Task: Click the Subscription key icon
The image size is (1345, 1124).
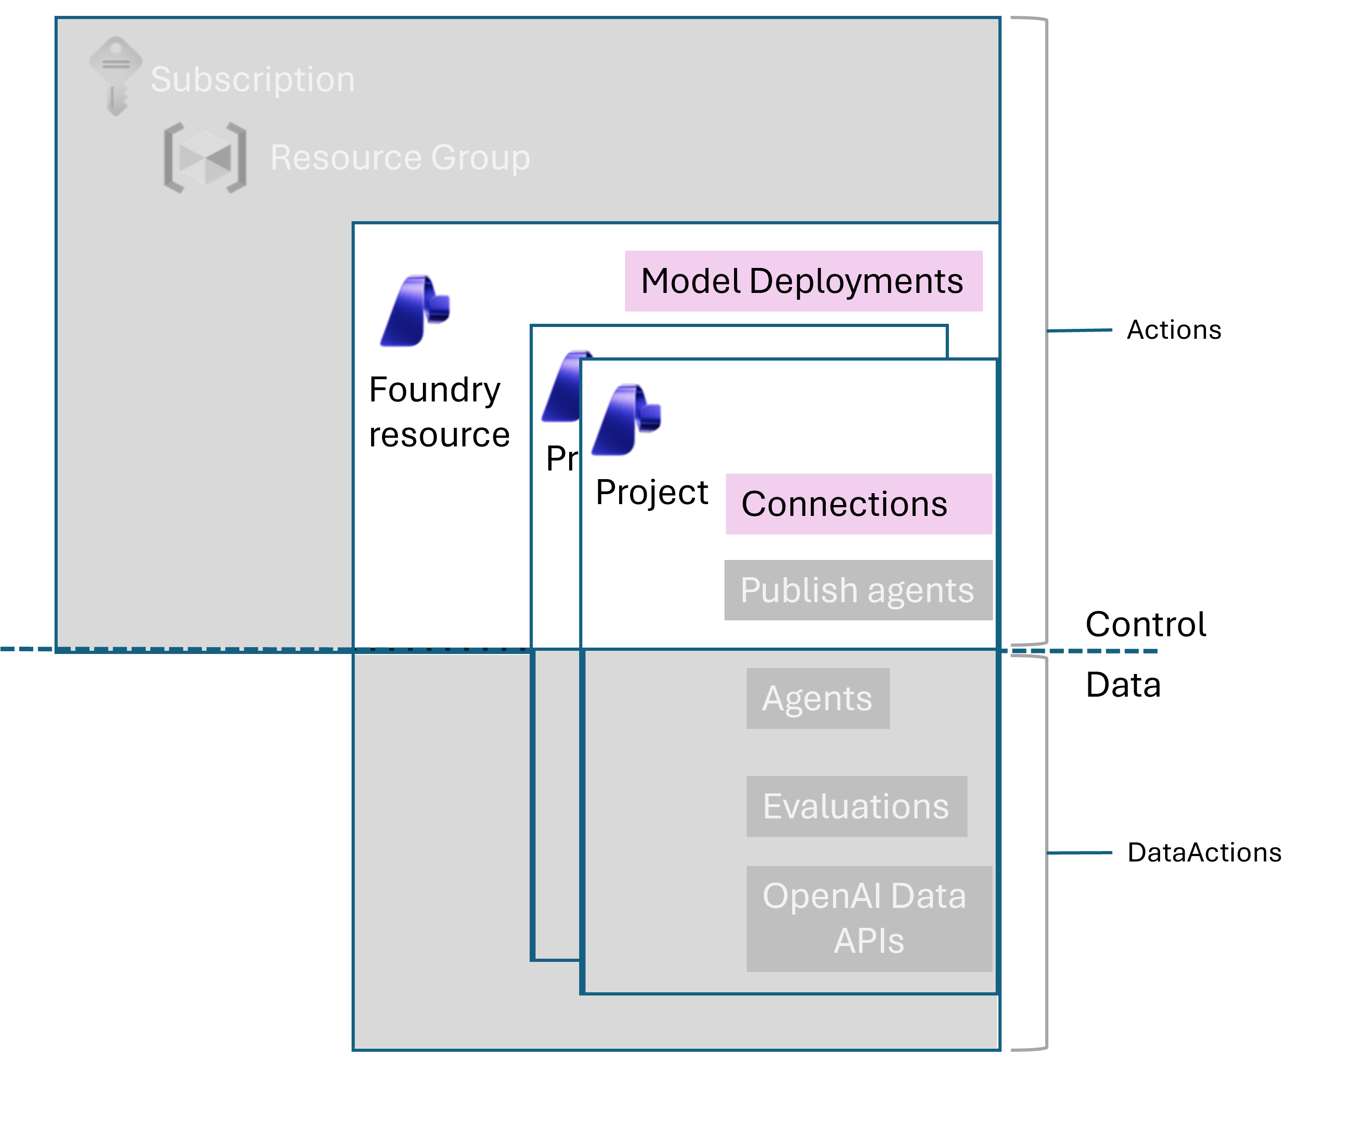Action: coord(116,76)
